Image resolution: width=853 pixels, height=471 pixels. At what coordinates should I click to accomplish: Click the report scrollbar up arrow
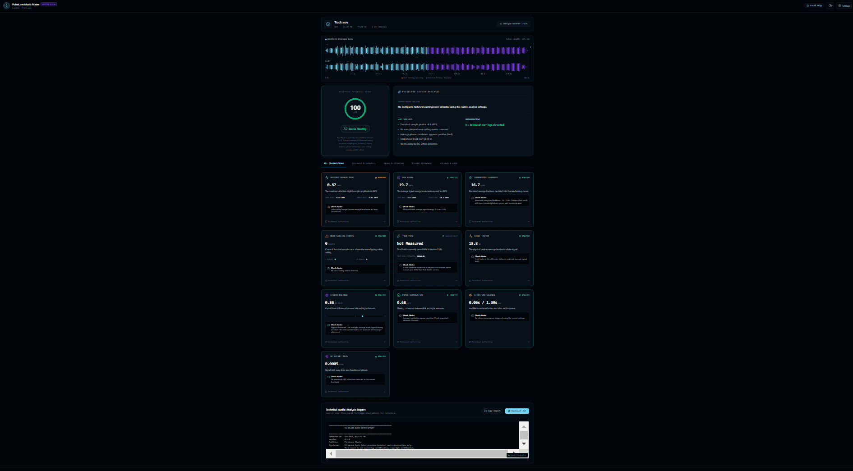click(524, 426)
